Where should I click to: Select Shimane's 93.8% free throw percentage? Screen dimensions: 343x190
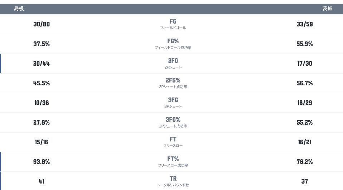(41, 161)
